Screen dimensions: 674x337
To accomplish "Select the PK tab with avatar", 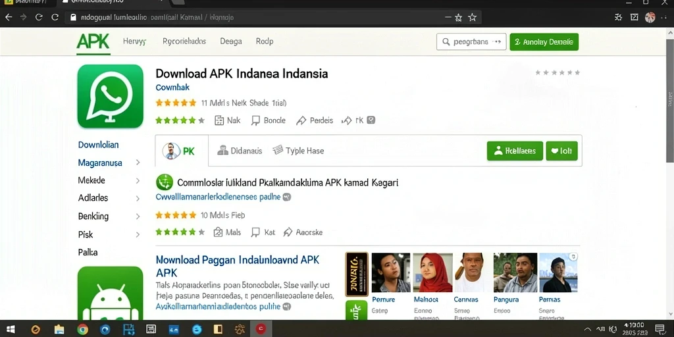I will [x=182, y=151].
